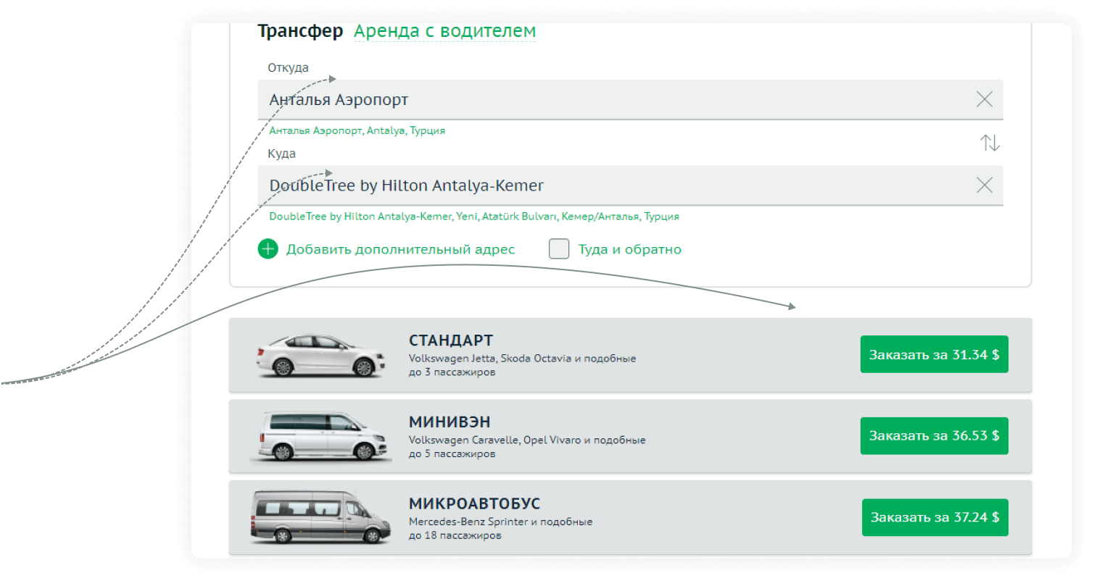Select the СТАНДАРТ class heading
The image size is (1094, 581).
(451, 340)
